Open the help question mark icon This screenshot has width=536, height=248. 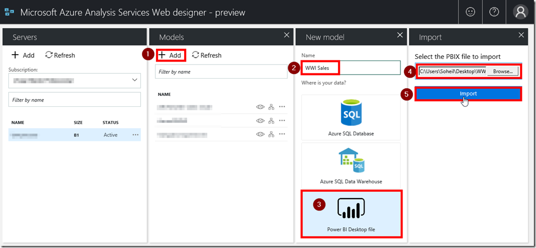pos(494,12)
